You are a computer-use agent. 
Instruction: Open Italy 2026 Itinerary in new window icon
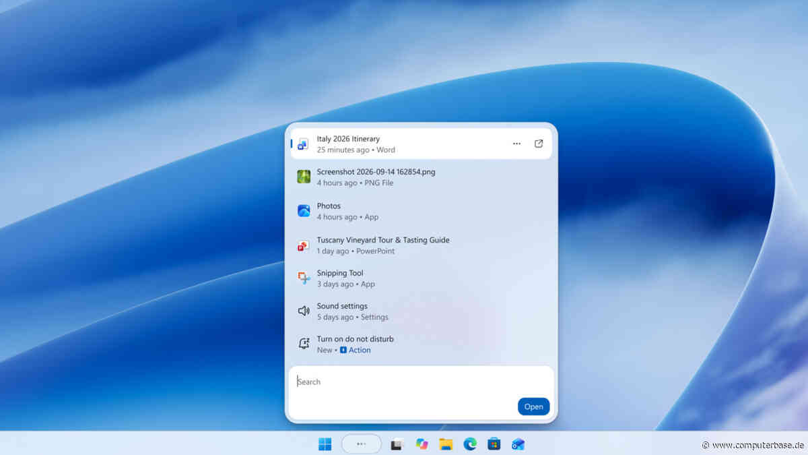(x=539, y=144)
